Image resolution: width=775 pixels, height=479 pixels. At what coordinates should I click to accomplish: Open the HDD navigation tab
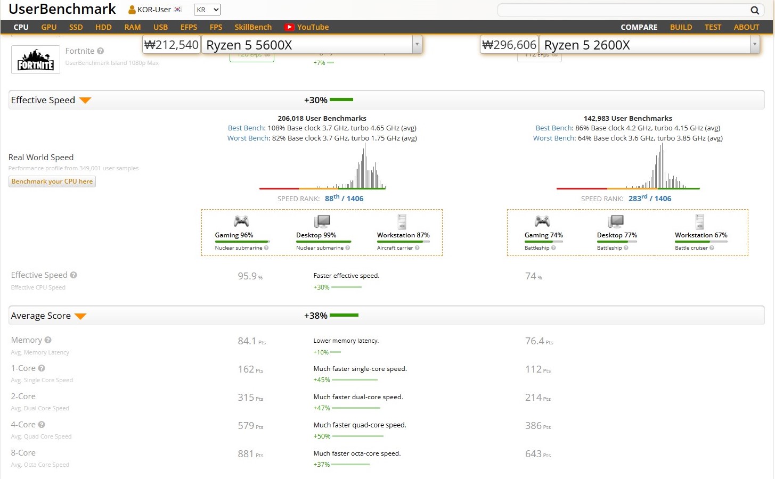point(103,27)
